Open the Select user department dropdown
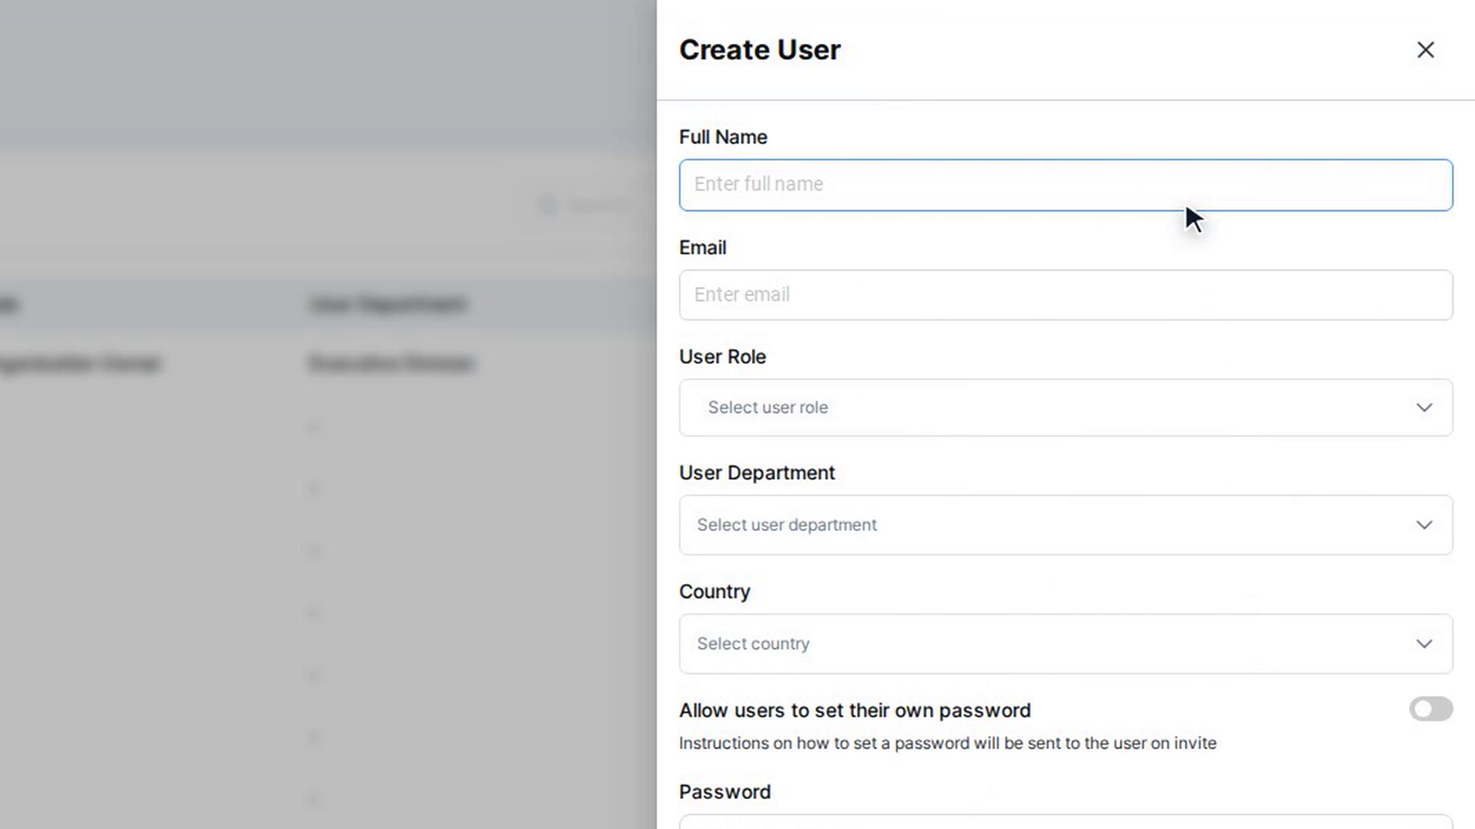 [x=1066, y=525]
